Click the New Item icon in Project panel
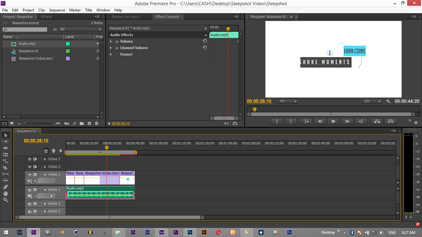The image size is (422, 237). coord(89,123)
